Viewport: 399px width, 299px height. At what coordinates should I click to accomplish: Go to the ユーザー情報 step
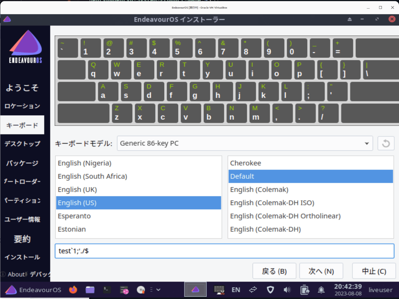click(22, 219)
